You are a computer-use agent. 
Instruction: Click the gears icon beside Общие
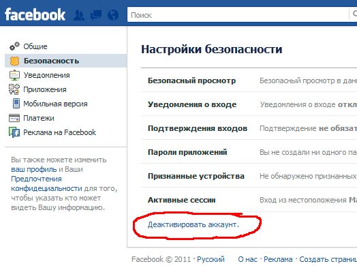[x=14, y=46]
